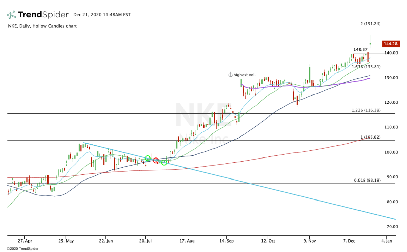
Task: Click the red 144.28 current price tag
Action: point(390,44)
